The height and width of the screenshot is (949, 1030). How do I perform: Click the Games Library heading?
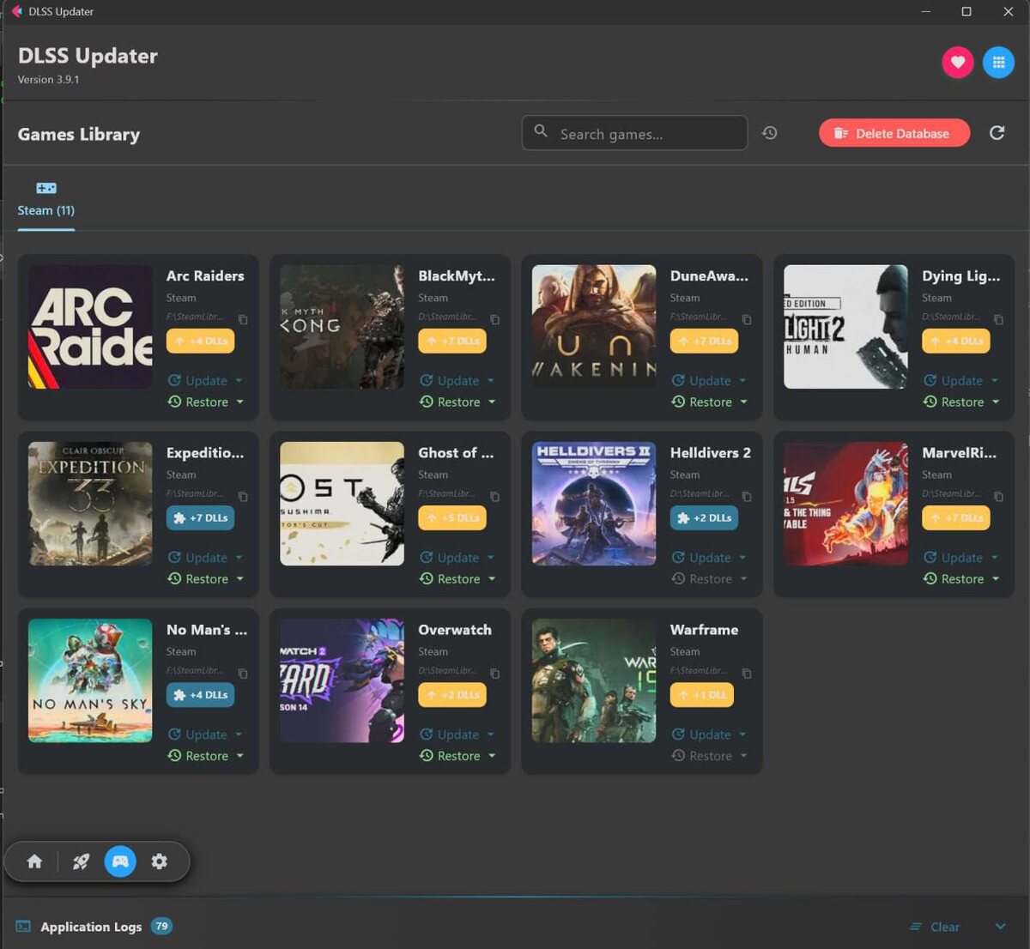[79, 135]
